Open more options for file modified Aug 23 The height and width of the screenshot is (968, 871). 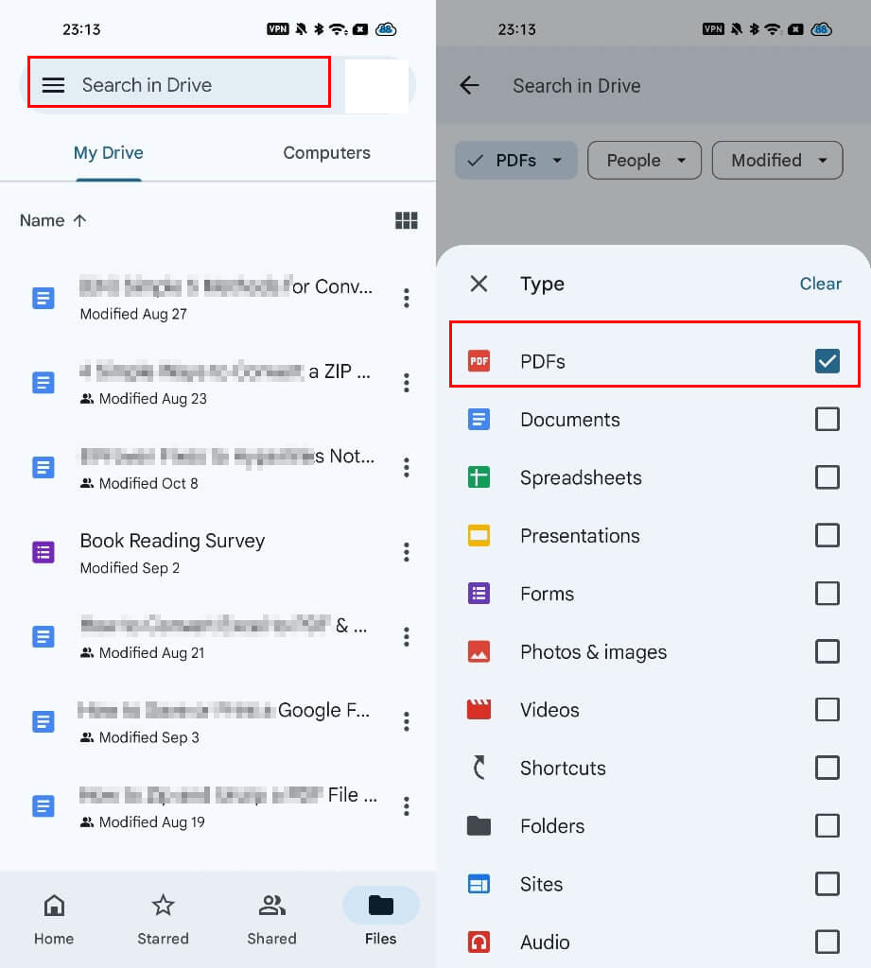click(406, 383)
